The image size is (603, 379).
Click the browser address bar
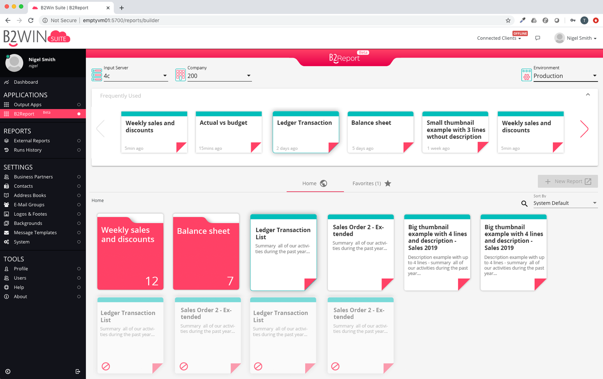point(276,20)
